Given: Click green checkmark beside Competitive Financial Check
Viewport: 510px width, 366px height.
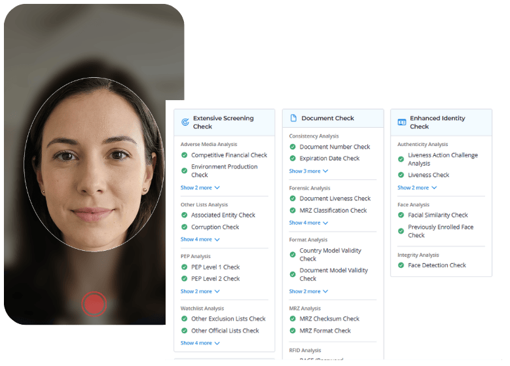Looking at the screenshot, I should (x=185, y=155).
